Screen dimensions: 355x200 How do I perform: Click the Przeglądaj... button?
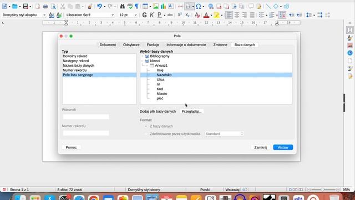coord(191,111)
